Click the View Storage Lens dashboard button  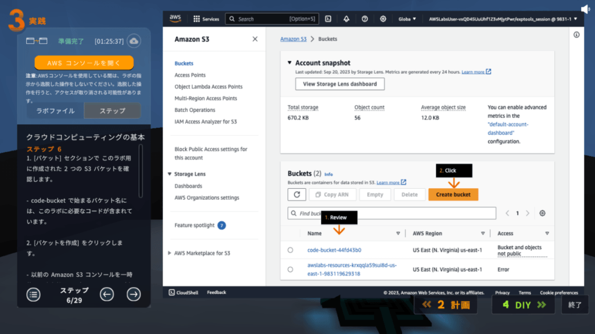(x=339, y=84)
